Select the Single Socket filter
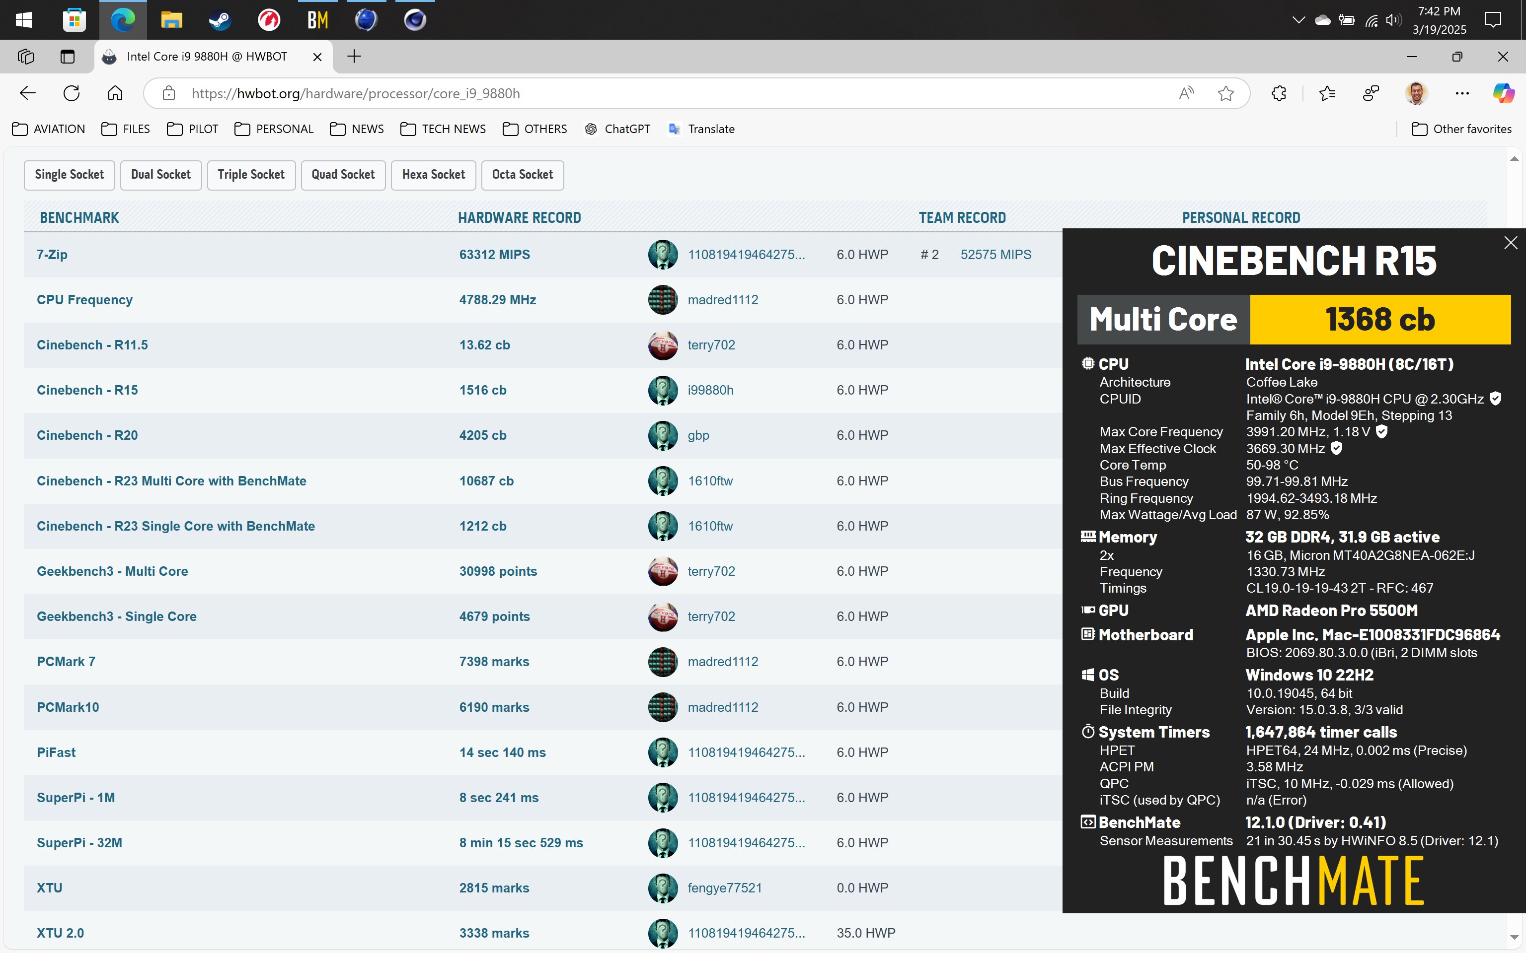Viewport: 1526px width, 953px height. click(70, 175)
